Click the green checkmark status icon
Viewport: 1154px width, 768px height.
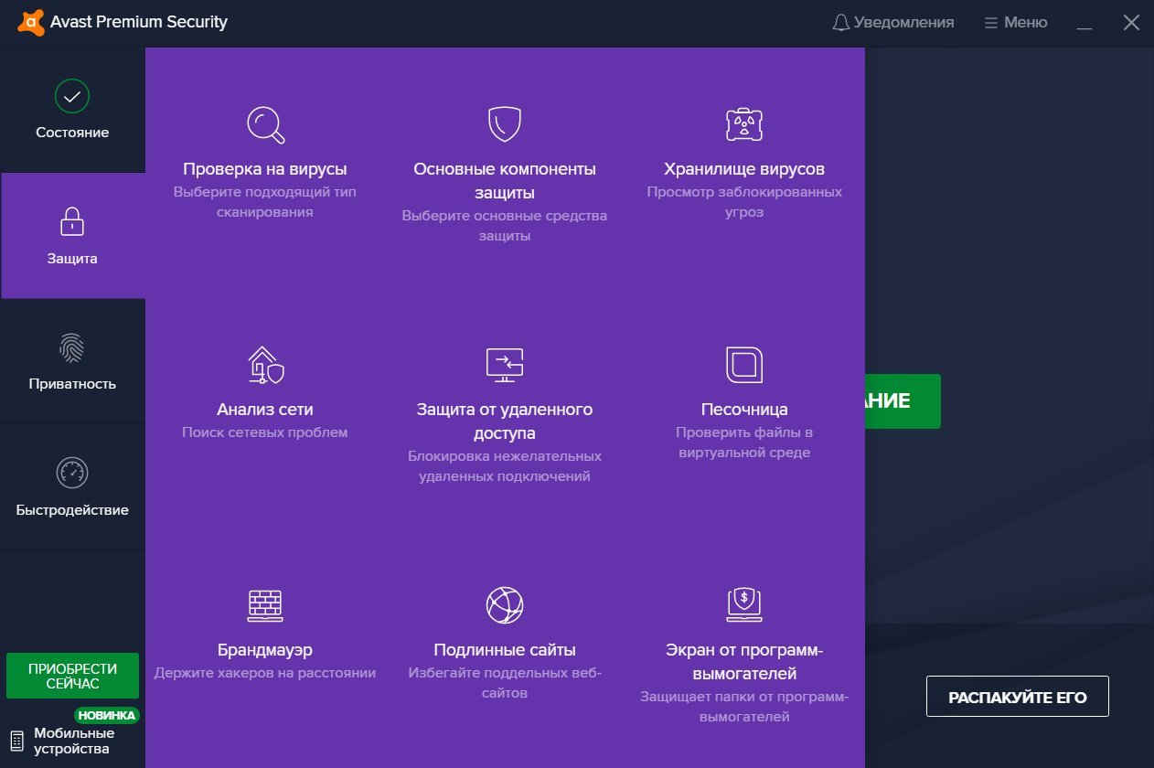(72, 95)
